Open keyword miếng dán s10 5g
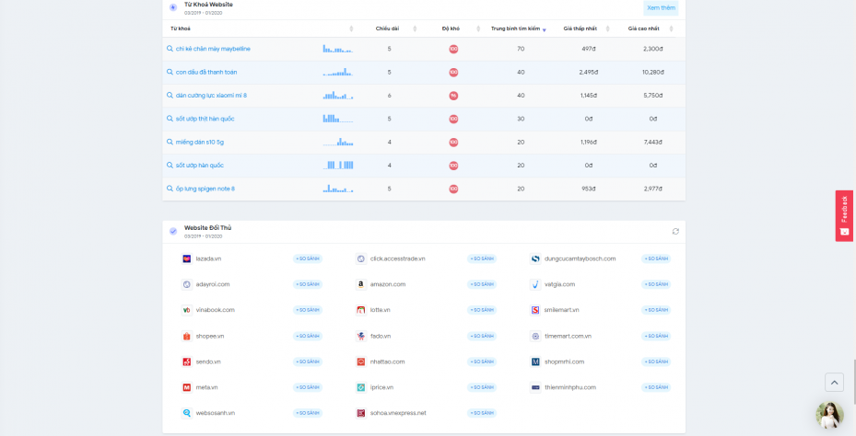 pos(200,143)
